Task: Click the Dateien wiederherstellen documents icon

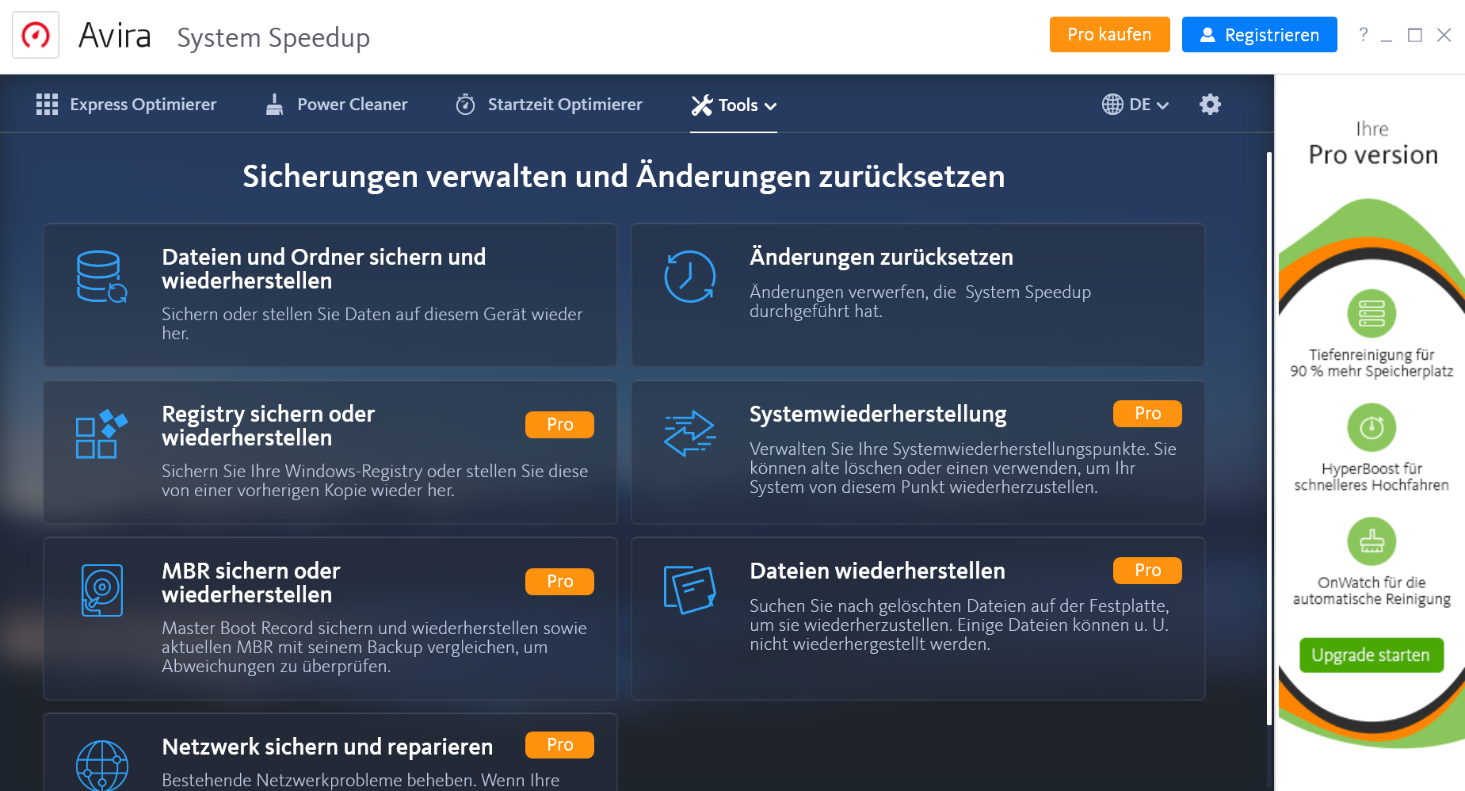Action: [689, 590]
